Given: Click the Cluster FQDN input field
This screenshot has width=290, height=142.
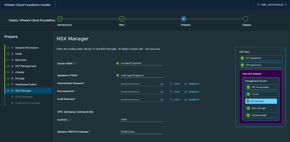Looking at the screenshot, I should pos(141,63).
